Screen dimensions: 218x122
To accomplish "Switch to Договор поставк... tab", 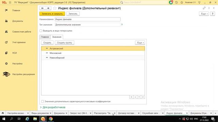I will (x=127, y=113).
